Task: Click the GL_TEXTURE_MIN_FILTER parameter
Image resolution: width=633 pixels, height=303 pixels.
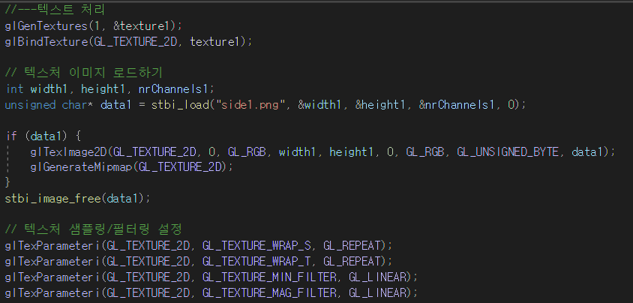Action: [271, 277]
